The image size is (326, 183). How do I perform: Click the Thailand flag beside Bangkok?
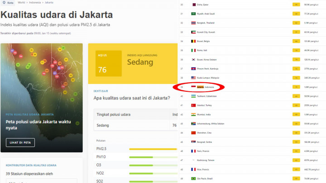[193, 23]
